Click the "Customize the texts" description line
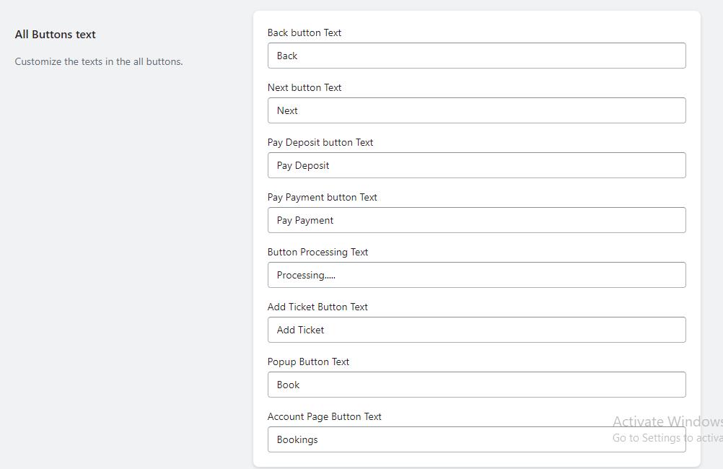723x469 pixels. click(x=99, y=61)
